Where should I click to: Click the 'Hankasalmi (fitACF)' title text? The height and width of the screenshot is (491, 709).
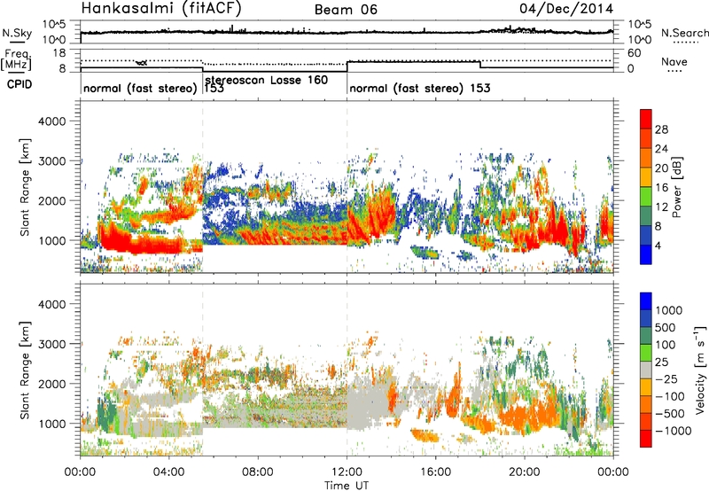pos(161,9)
